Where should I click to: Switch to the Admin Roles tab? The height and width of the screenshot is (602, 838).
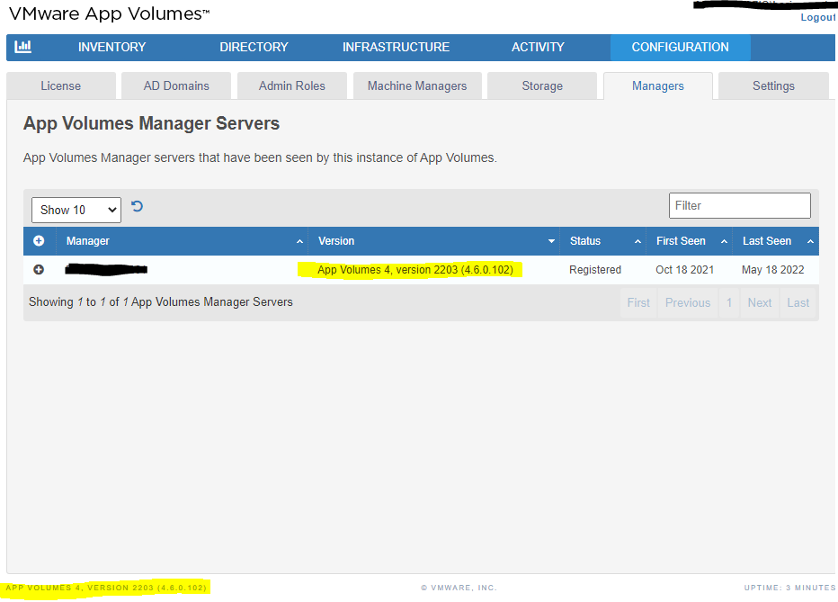click(x=292, y=86)
